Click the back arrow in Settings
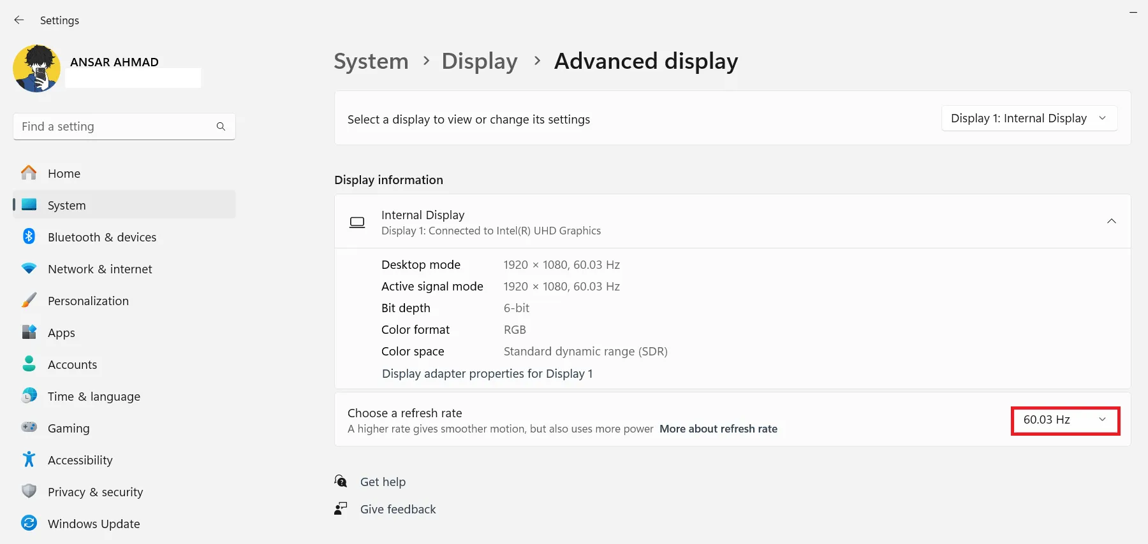The width and height of the screenshot is (1148, 544). [19, 20]
